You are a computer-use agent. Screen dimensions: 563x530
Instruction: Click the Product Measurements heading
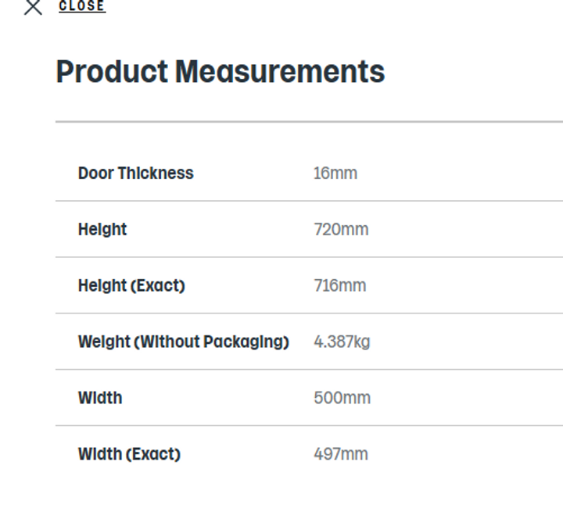tap(220, 72)
